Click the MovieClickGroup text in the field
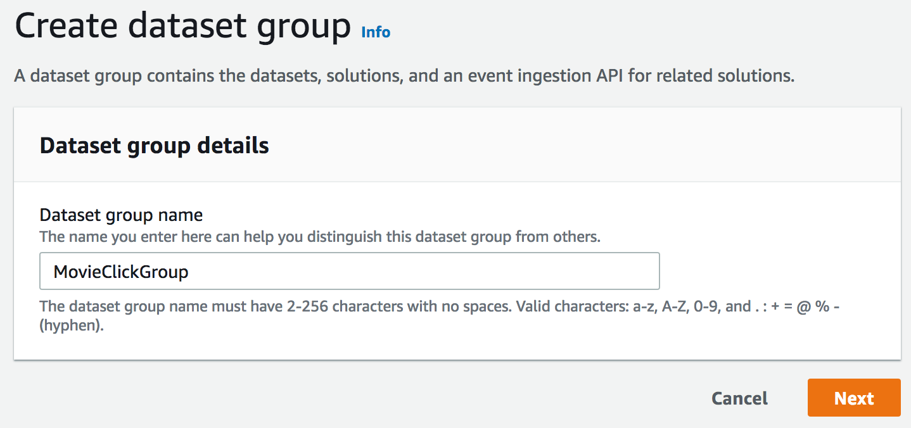Screen dimensions: 911x428 pos(121,272)
